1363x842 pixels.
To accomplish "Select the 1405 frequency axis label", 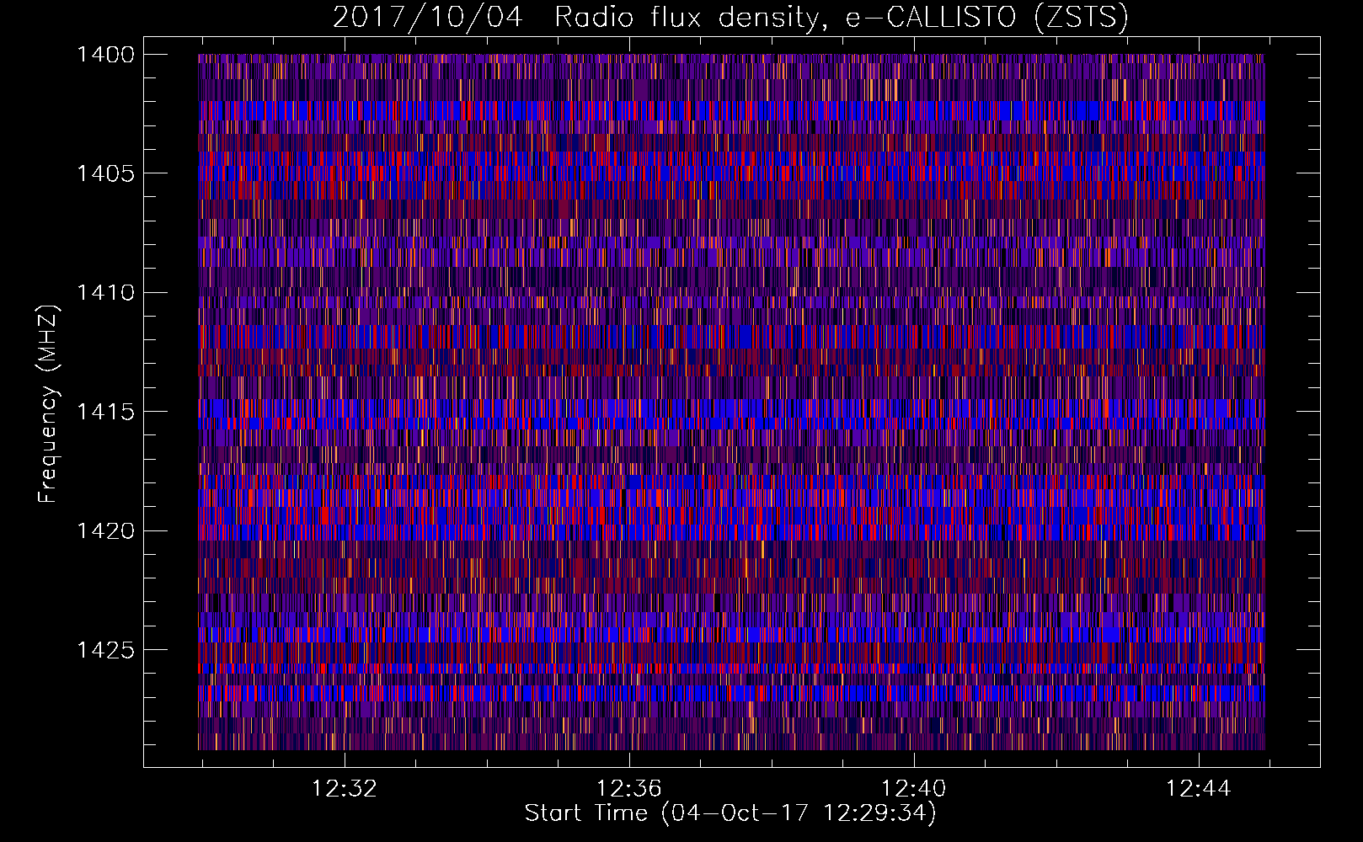I will click(105, 173).
